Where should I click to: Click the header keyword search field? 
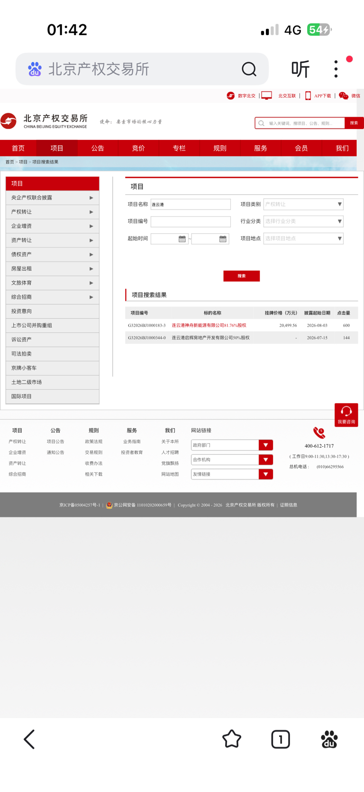tap(300, 123)
